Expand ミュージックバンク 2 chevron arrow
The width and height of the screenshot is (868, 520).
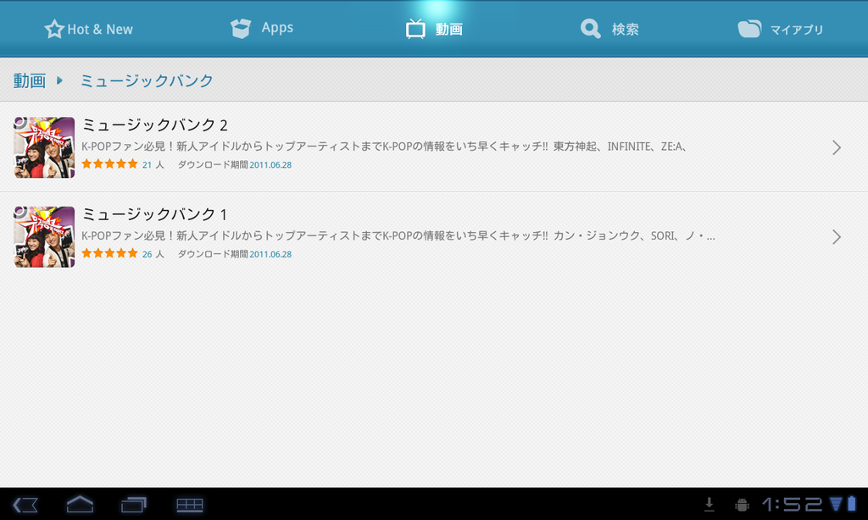click(x=837, y=147)
